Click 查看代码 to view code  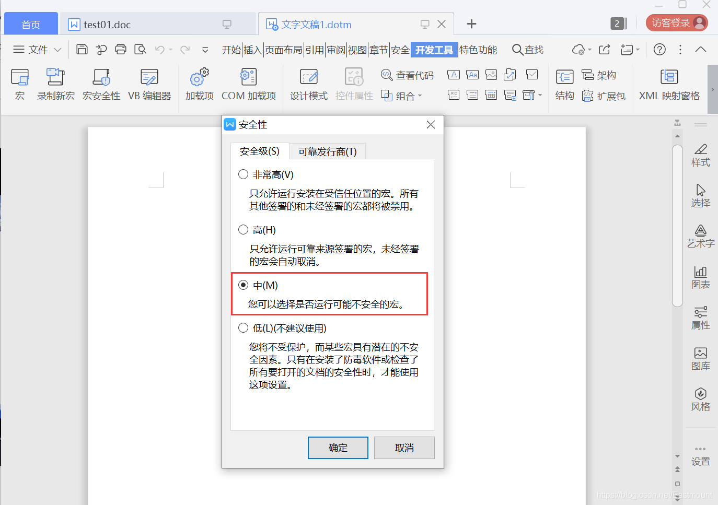[407, 74]
